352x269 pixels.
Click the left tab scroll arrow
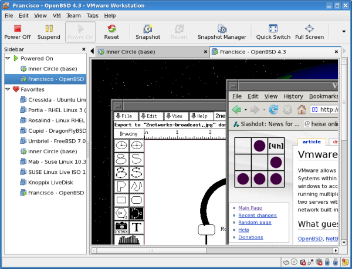(92, 51)
